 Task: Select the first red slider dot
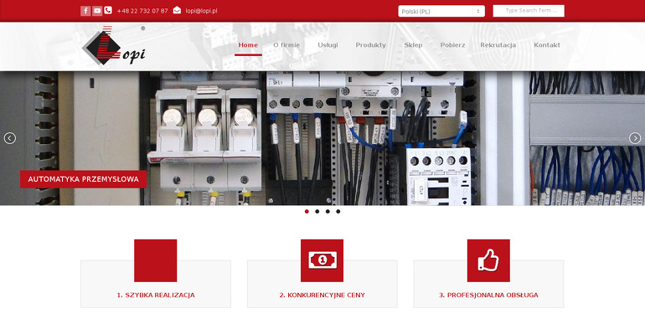tap(307, 212)
